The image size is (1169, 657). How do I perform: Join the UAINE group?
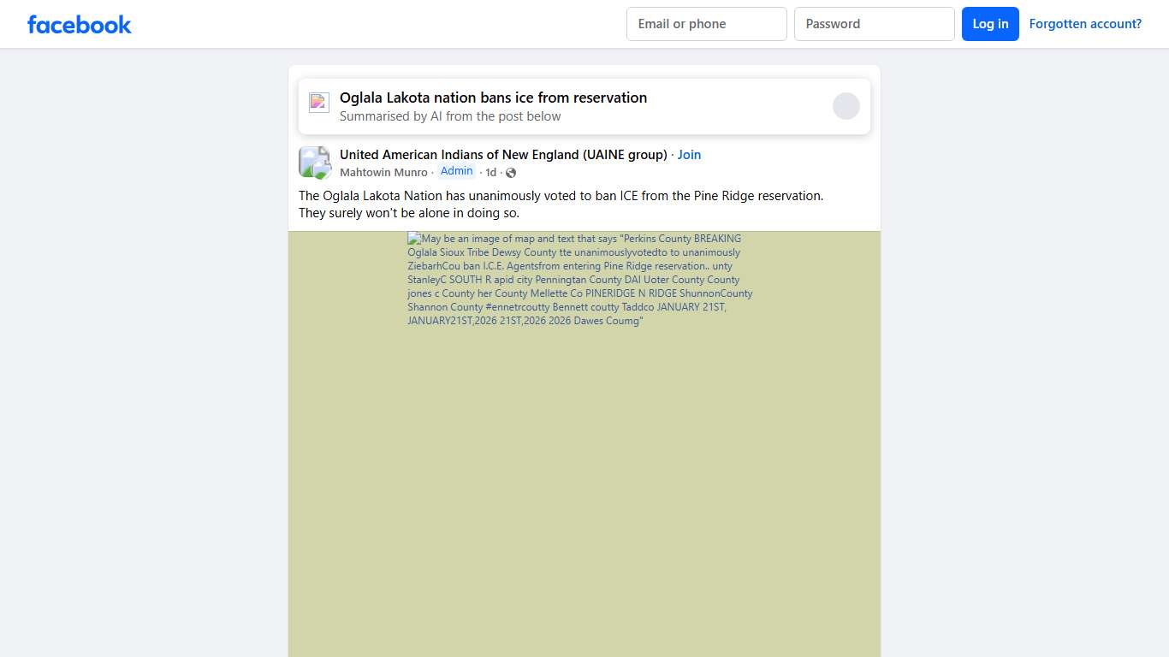pos(689,155)
